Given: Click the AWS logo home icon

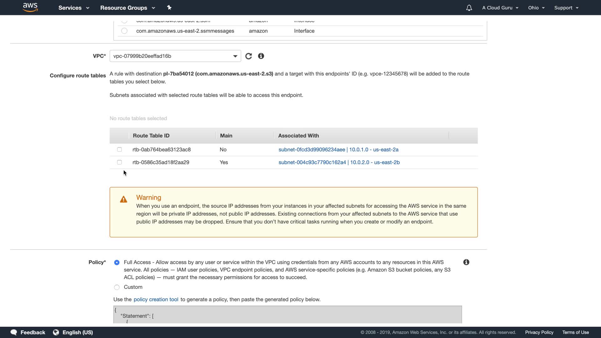Looking at the screenshot, I should click(30, 8).
